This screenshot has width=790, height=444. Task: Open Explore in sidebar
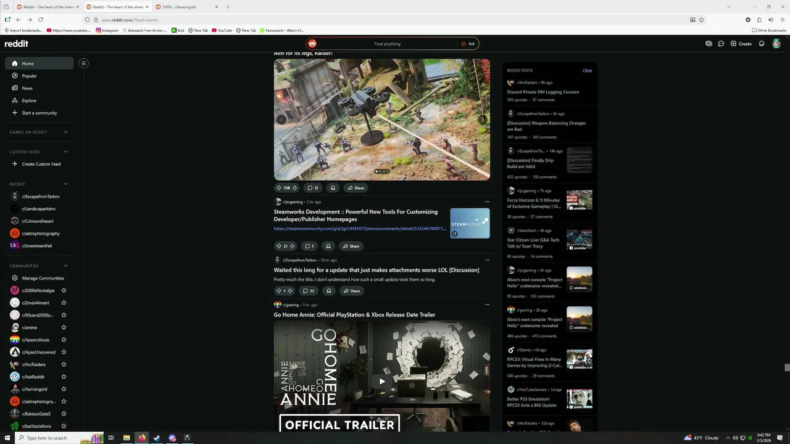pyautogui.click(x=39, y=100)
